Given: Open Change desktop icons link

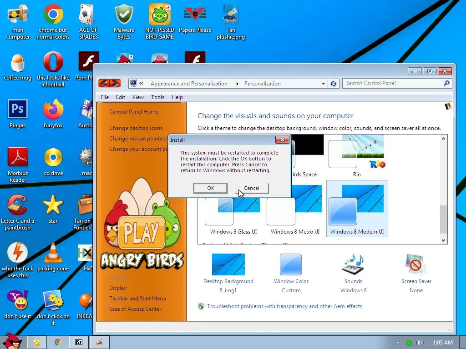Looking at the screenshot, I should click(136, 128).
